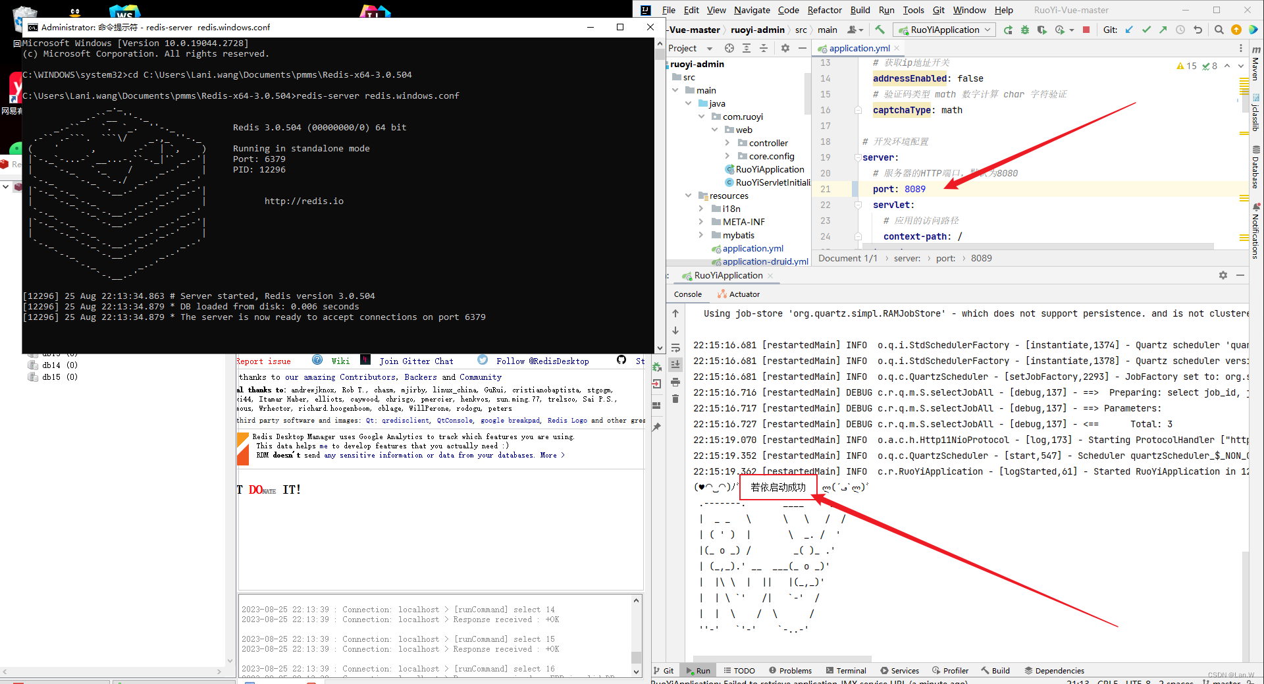This screenshot has height=684, width=1264.
Task: Open RuoYiApplication class in project tree
Action: [764, 169]
